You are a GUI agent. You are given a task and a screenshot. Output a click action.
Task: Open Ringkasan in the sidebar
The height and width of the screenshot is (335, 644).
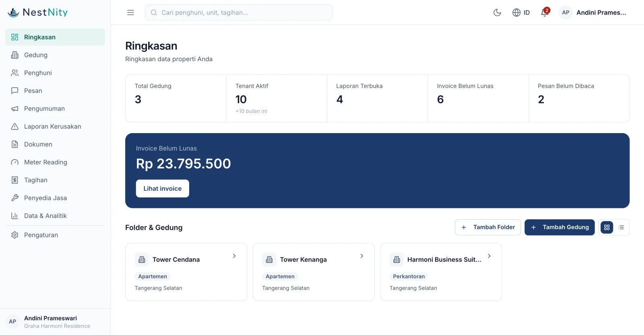pos(55,37)
